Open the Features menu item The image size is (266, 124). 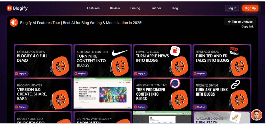click(x=93, y=8)
